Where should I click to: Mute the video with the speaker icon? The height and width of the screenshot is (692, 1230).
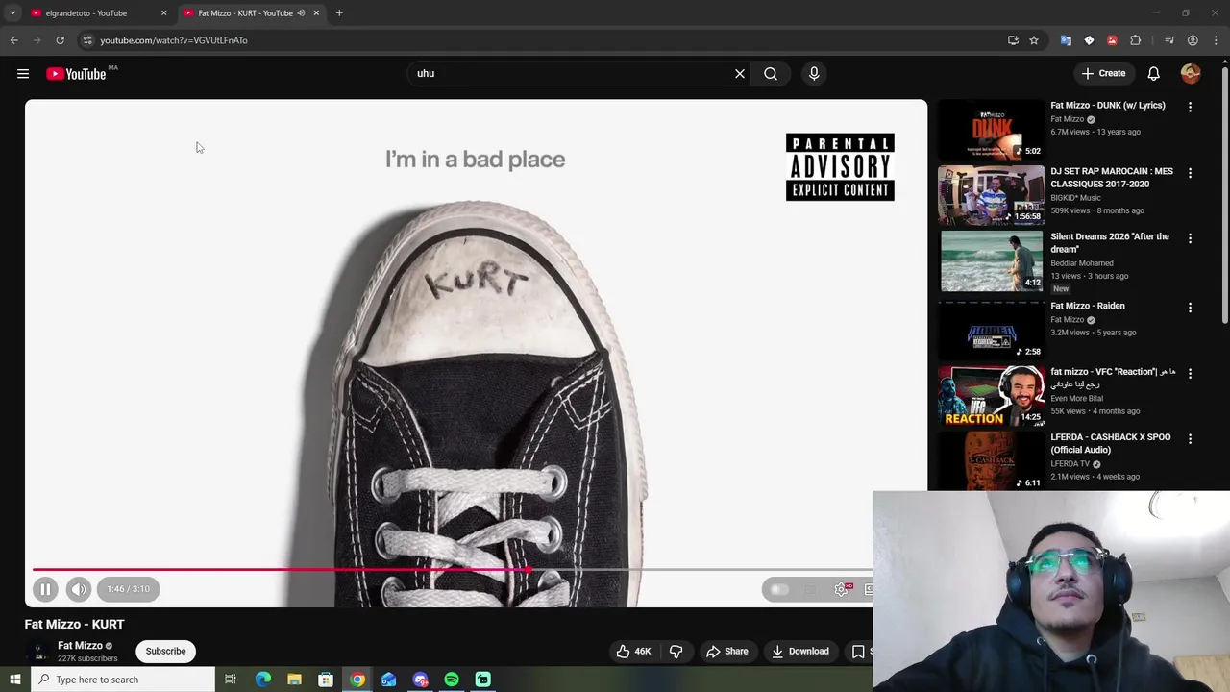coord(79,589)
